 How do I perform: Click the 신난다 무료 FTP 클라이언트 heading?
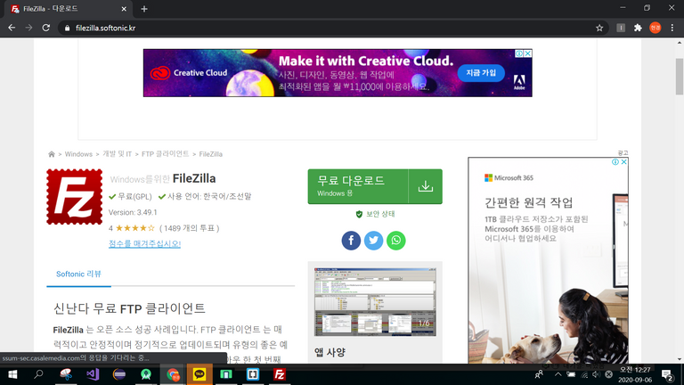(129, 308)
